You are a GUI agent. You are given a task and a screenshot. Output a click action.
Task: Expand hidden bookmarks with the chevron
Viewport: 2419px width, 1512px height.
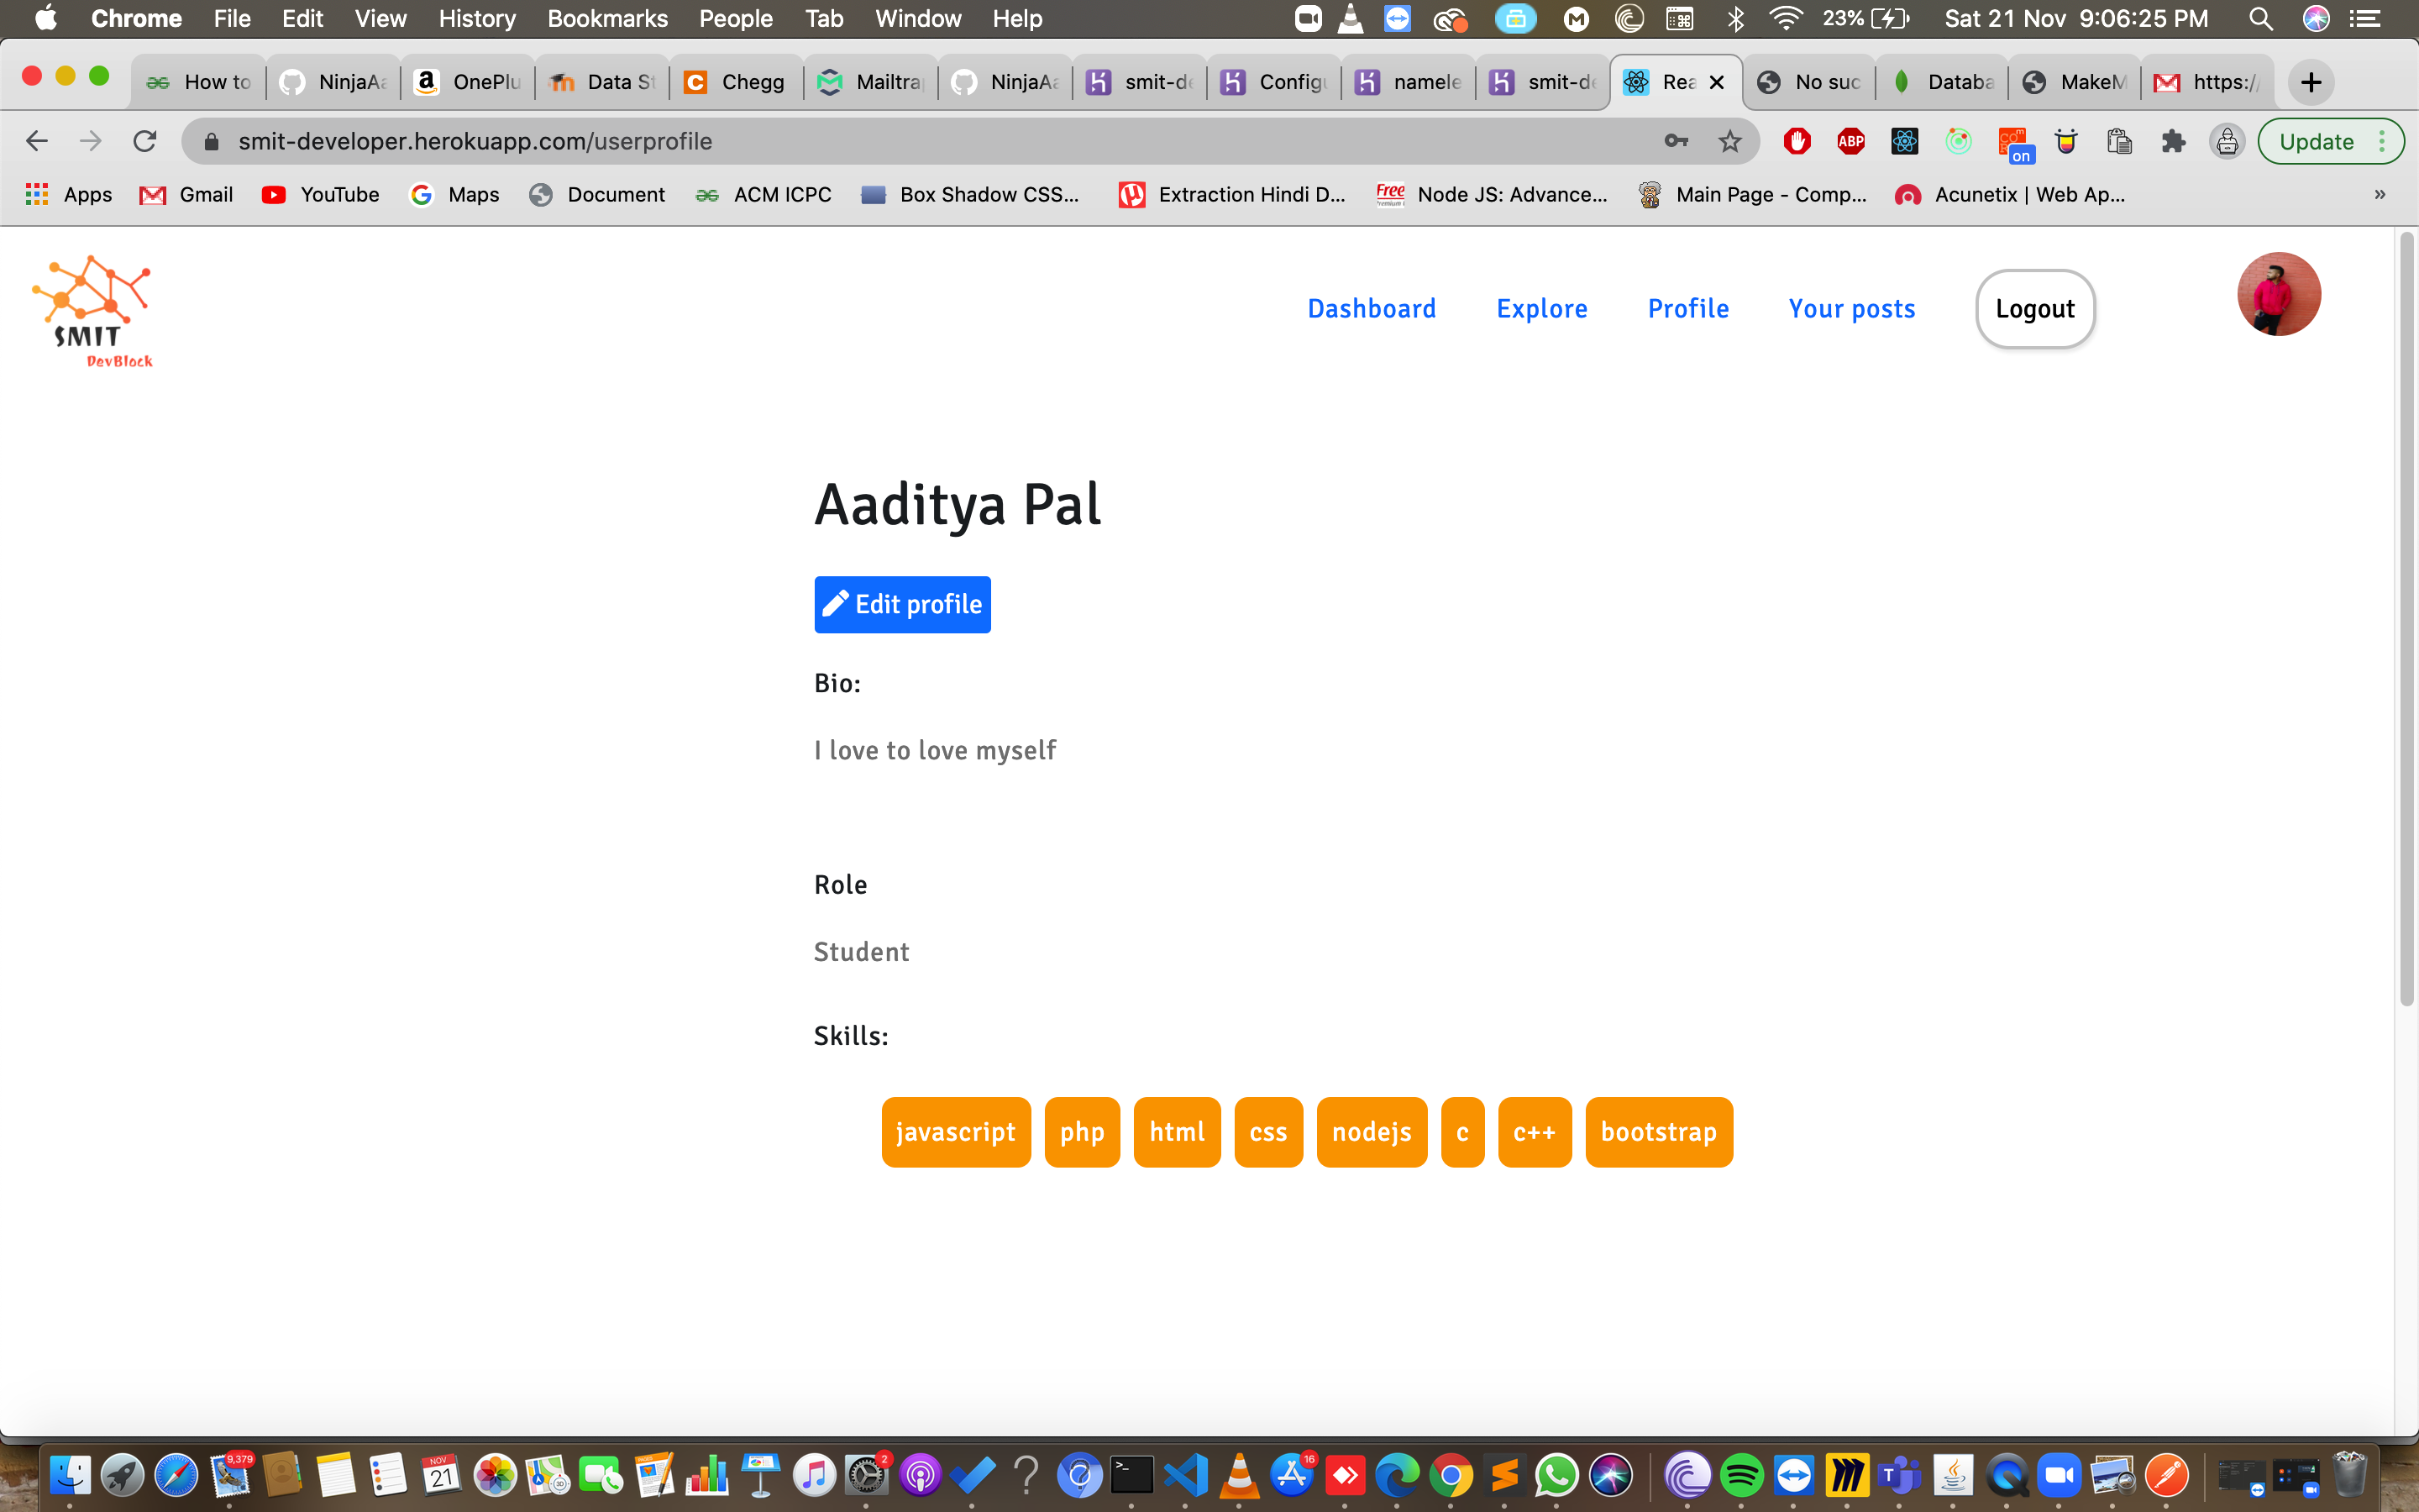point(2381,194)
